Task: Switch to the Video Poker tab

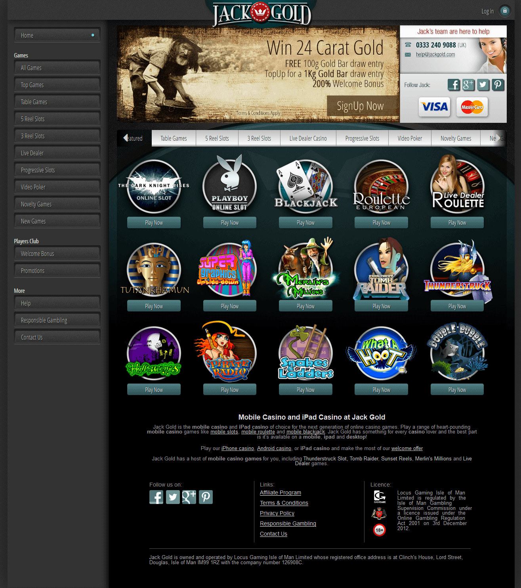Action: [410, 138]
